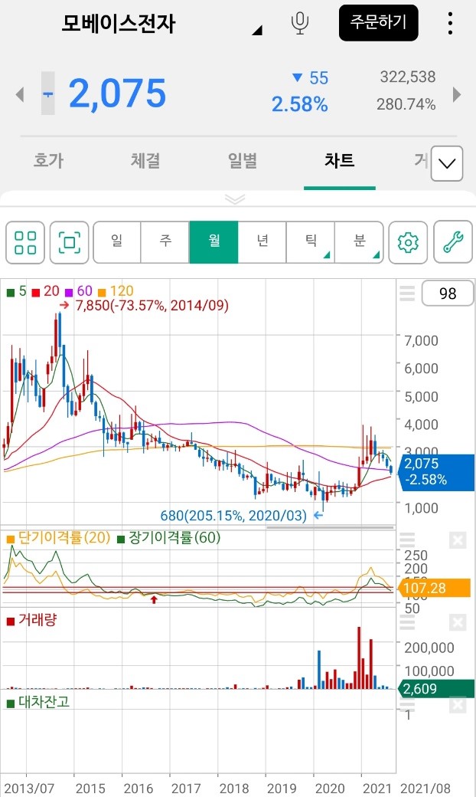Tap the red arrow signal marker on 이격률
This screenshot has height=797, width=476.
(x=154, y=600)
